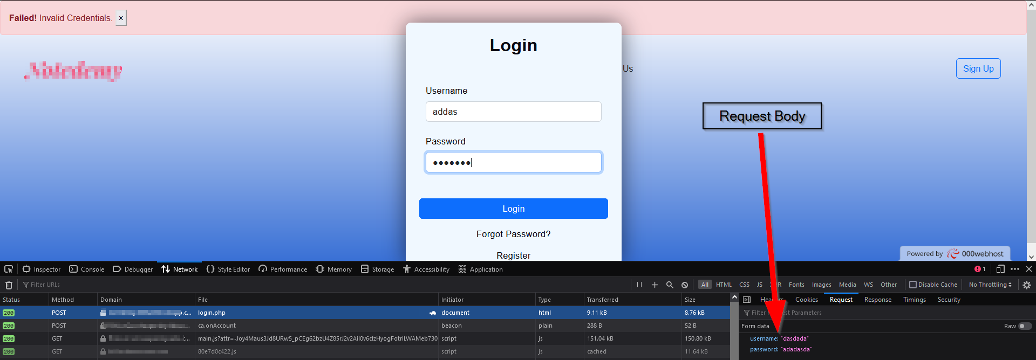Open the DevTools three-dot options menu
Image resolution: width=1036 pixels, height=360 pixels.
pyautogui.click(x=1015, y=269)
